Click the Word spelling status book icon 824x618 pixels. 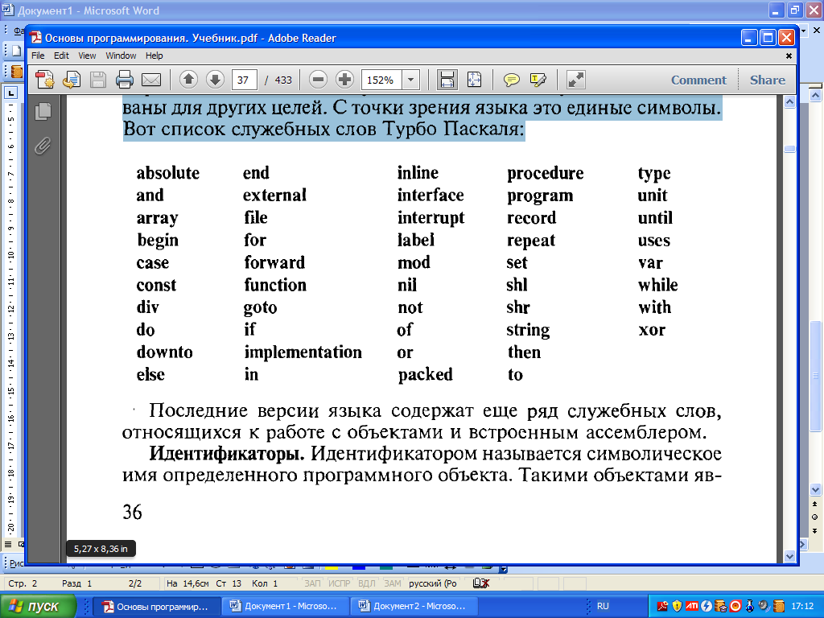(481, 583)
